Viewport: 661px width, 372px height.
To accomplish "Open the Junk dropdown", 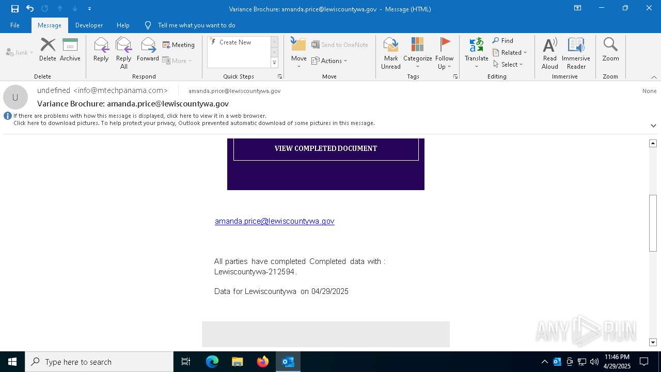I will click(20, 53).
